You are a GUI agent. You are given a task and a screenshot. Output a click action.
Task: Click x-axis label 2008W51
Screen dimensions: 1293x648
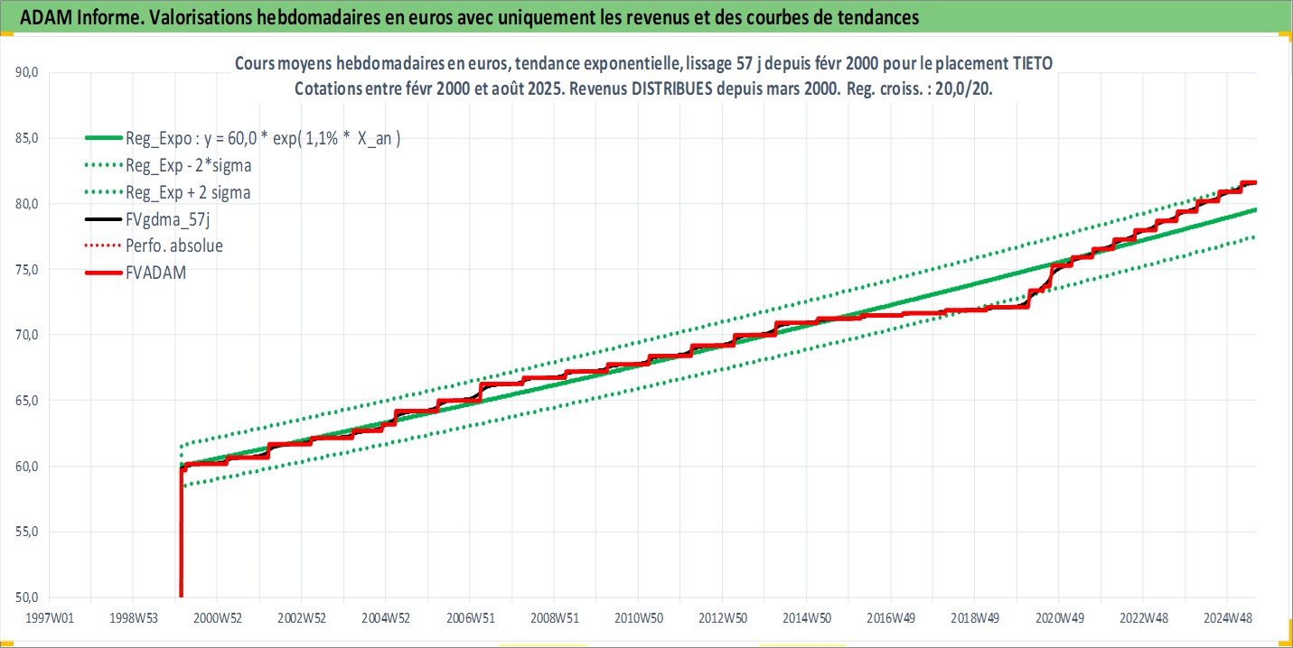[x=553, y=618]
